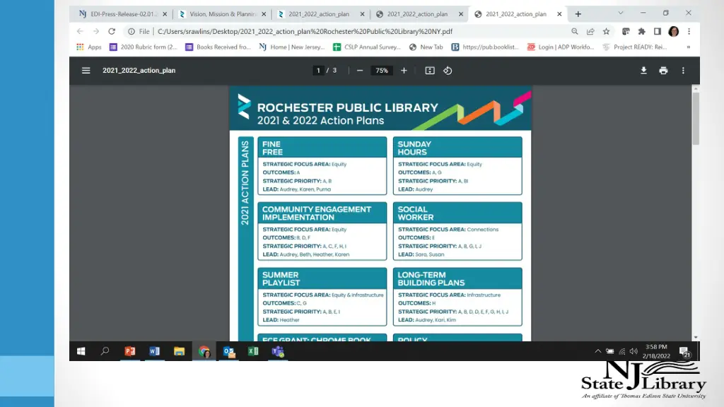This screenshot has width=724, height=407.
Task: Switch to Vision, Mission & Planning tab
Action: (223, 14)
